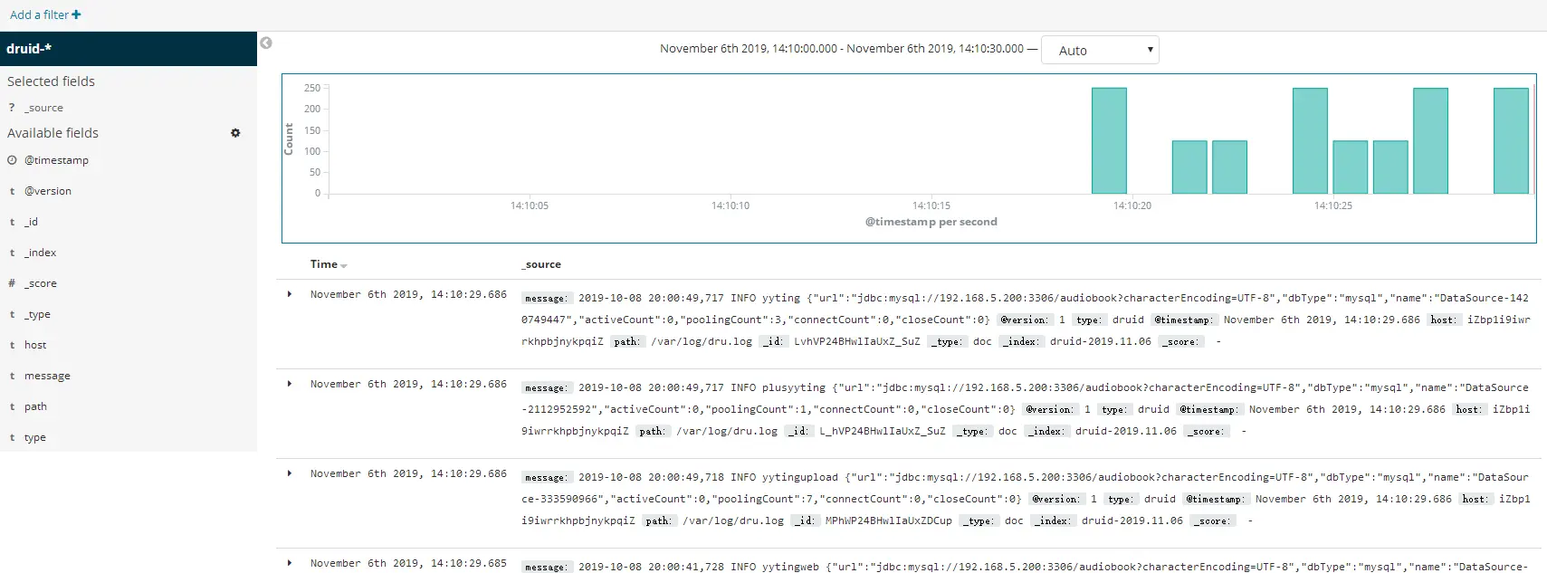The height and width of the screenshot is (573, 1547).
Task: Select the _index field
Action: click(x=40, y=253)
